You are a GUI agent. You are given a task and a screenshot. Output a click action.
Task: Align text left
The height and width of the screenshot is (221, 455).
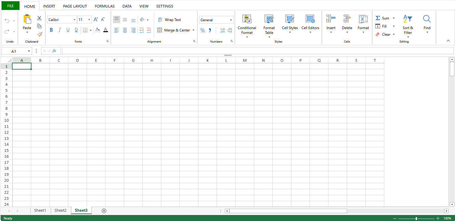(x=117, y=30)
